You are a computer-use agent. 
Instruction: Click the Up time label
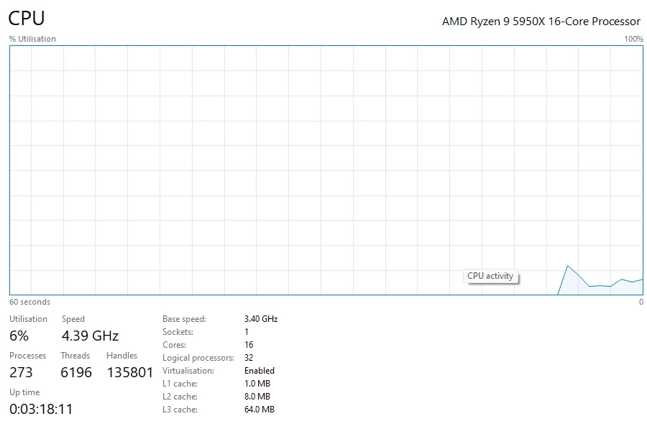24,392
